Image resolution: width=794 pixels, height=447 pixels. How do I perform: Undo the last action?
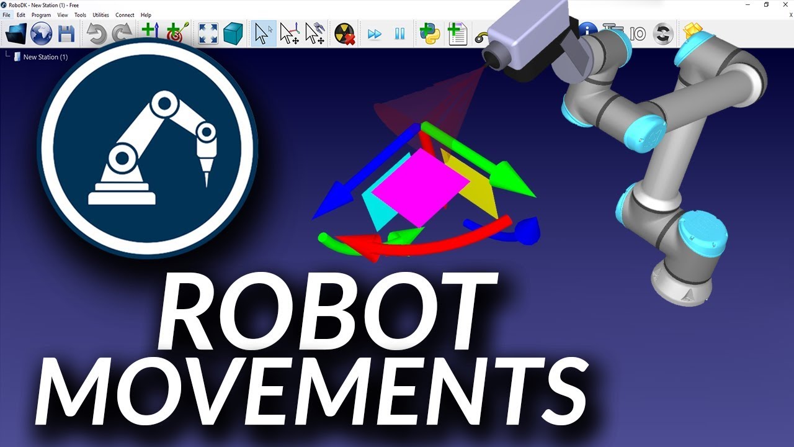[97, 34]
